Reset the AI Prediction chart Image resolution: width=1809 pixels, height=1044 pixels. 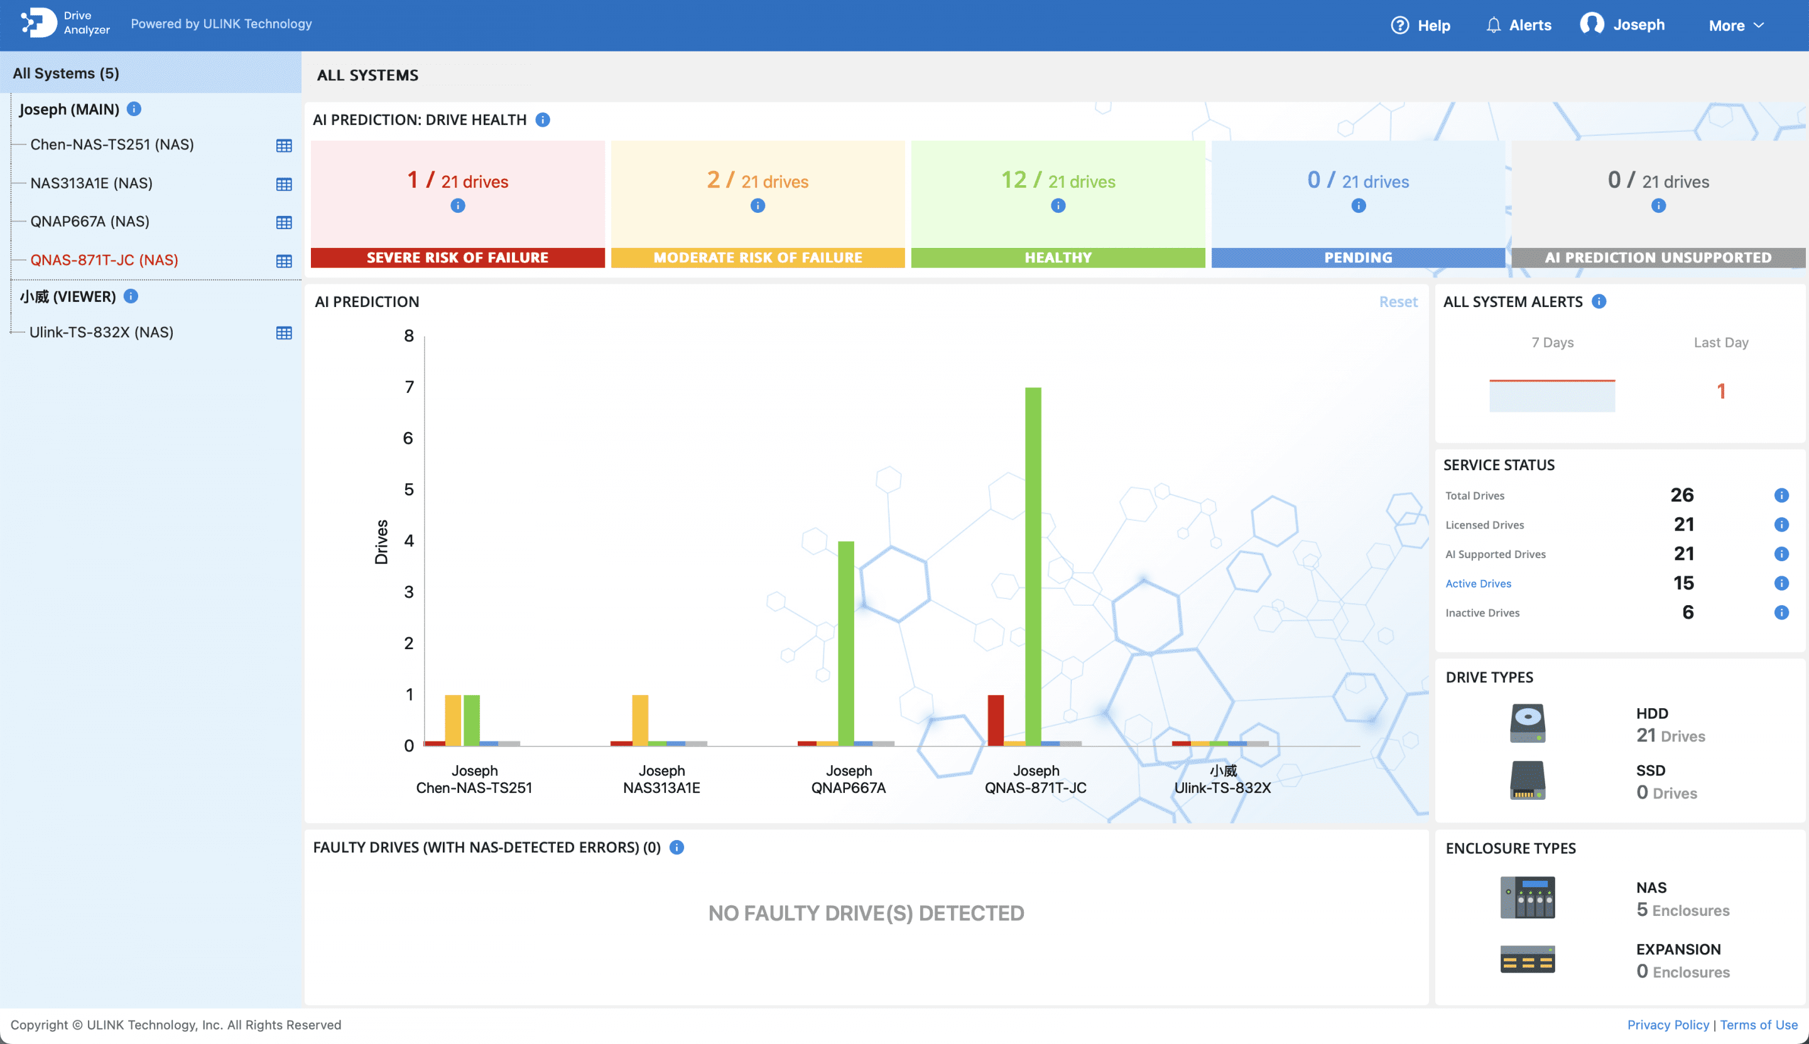coord(1398,302)
